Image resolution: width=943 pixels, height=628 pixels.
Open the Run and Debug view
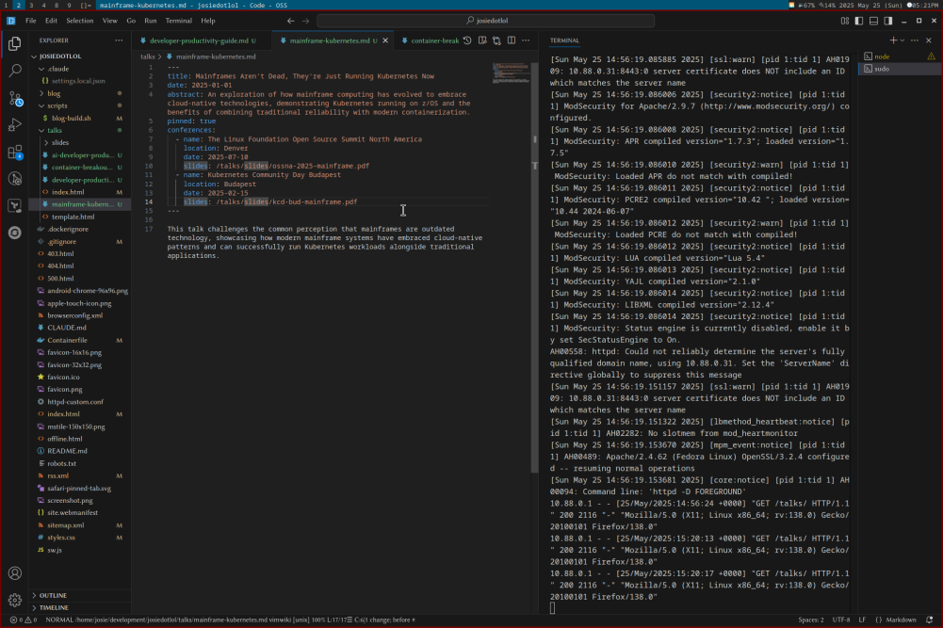pyautogui.click(x=15, y=124)
